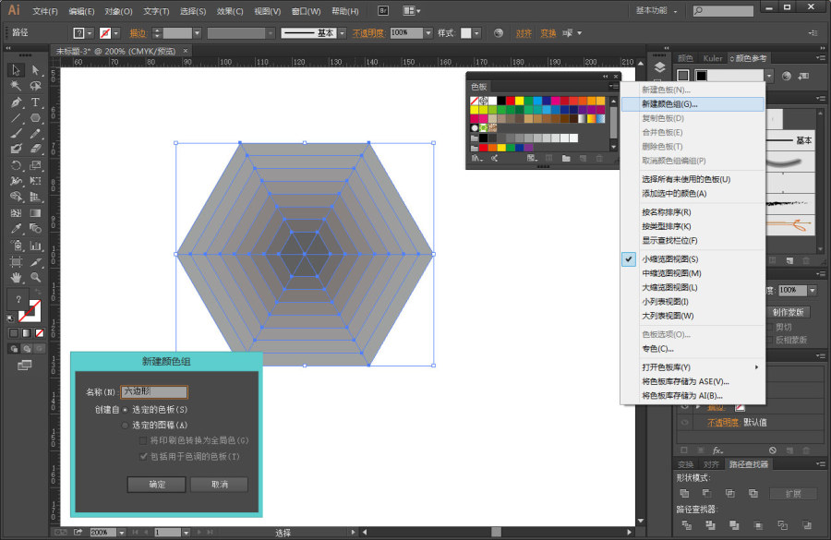Choose 按名称排序(R) menu entry
The image size is (831, 540).
coord(692,212)
